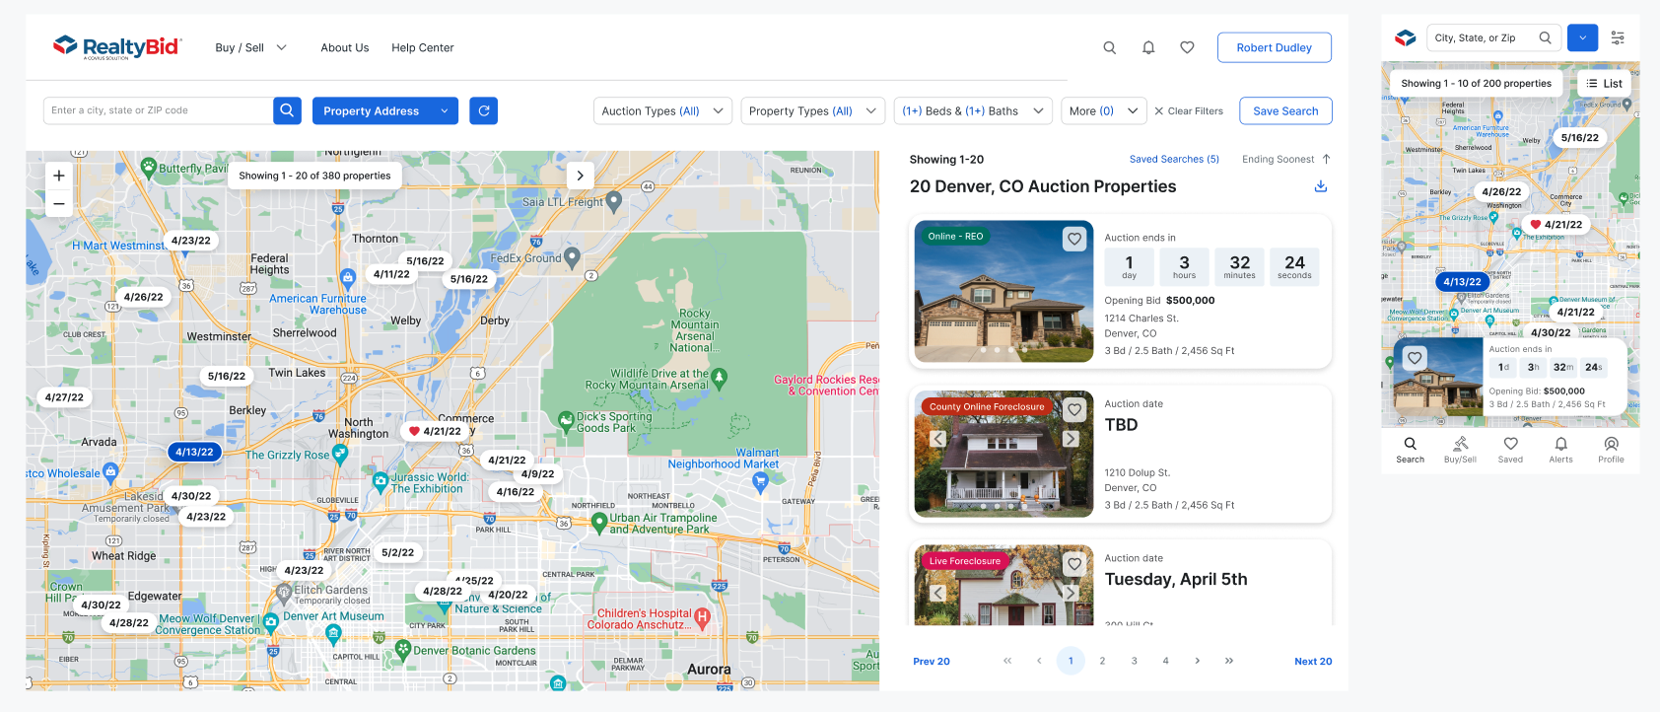Expand map panel using the right chevron
This screenshot has width=1660, height=712.
[x=581, y=176]
